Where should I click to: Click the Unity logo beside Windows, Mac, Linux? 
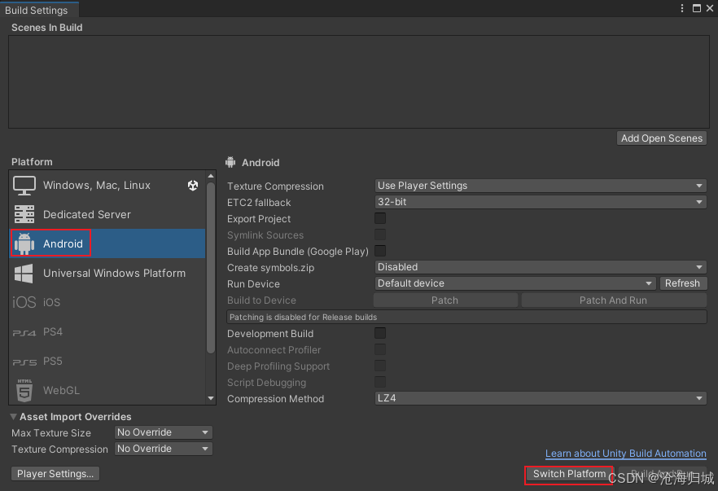[193, 185]
